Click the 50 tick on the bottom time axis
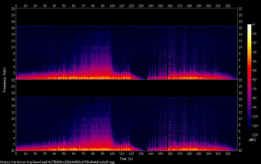The width and height of the screenshot is (261, 164). [64, 153]
